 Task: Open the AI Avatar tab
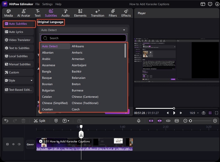(x=24, y=13)
